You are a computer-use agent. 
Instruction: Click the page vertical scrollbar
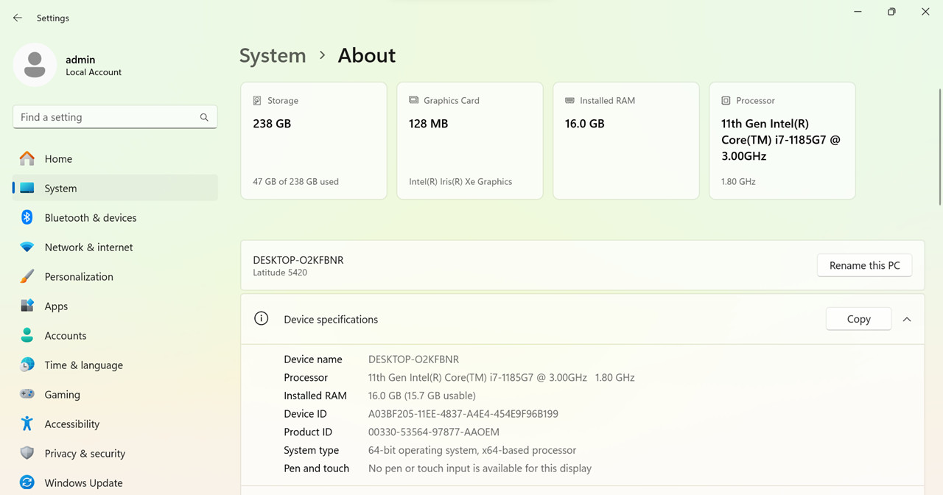click(939, 147)
